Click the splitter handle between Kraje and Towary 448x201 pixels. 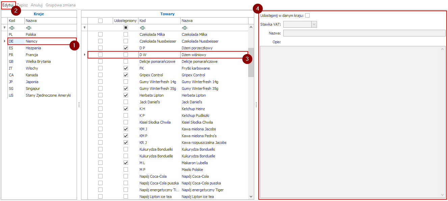79,105
